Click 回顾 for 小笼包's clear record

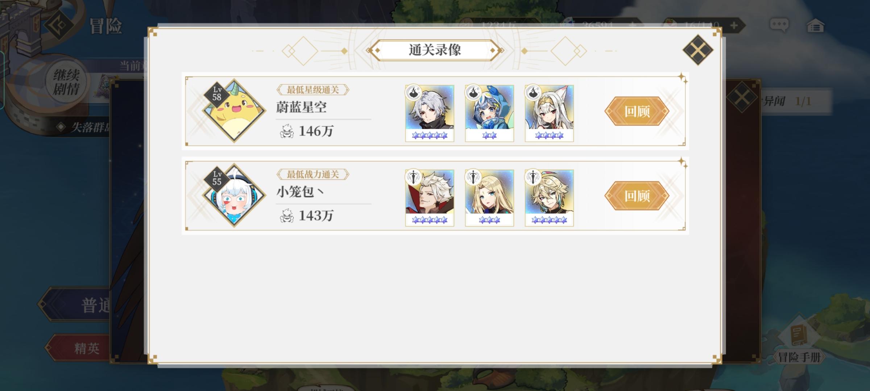[x=637, y=196]
